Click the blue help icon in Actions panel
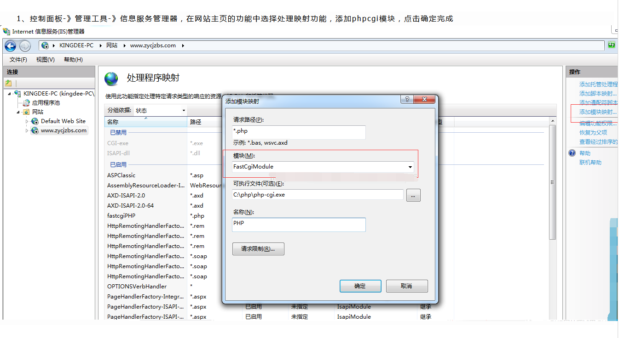619x338 pixels. pos(572,153)
